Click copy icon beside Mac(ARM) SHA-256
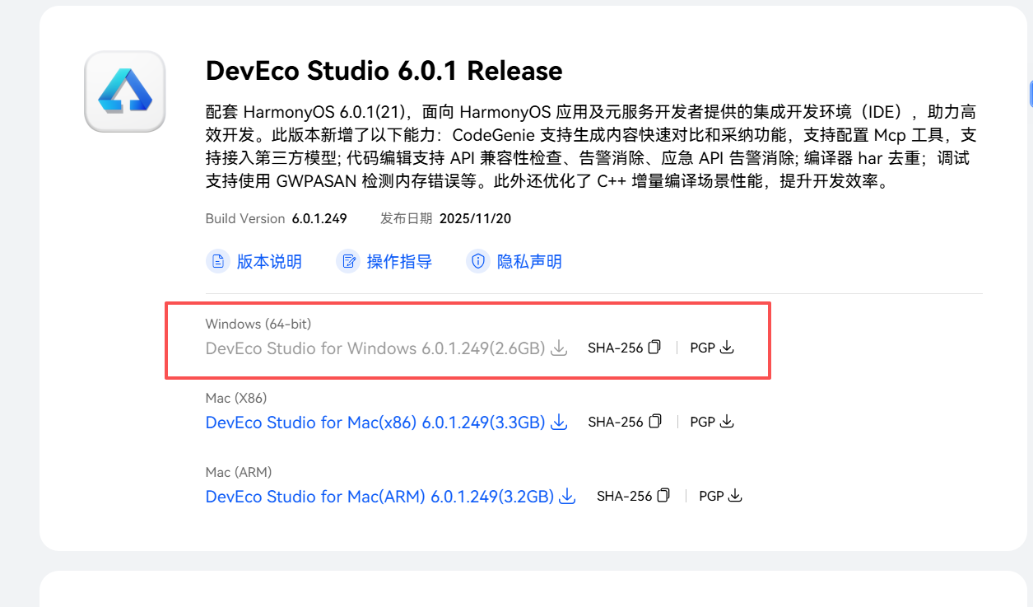Image resolution: width=1033 pixels, height=607 pixels. (663, 496)
